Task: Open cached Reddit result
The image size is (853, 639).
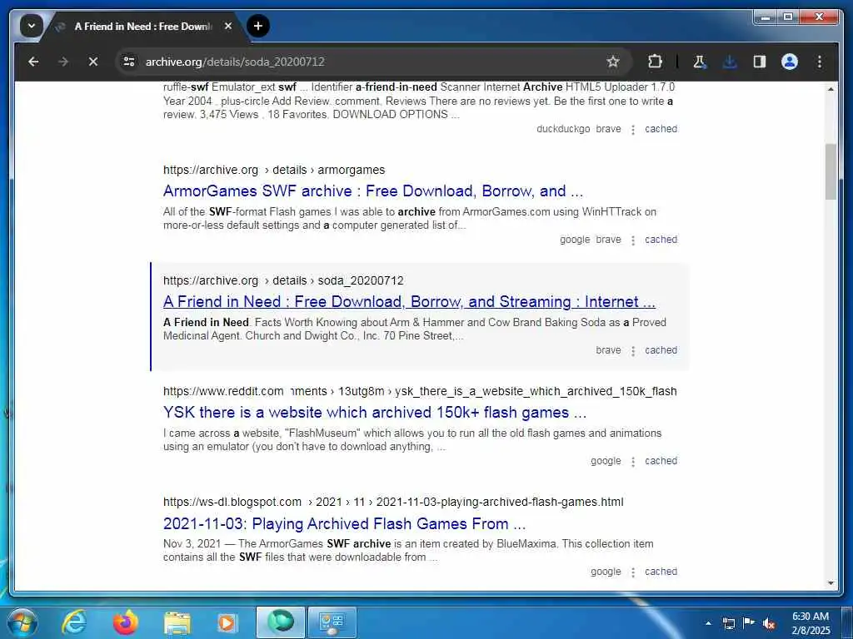Action: coord(661,461)
